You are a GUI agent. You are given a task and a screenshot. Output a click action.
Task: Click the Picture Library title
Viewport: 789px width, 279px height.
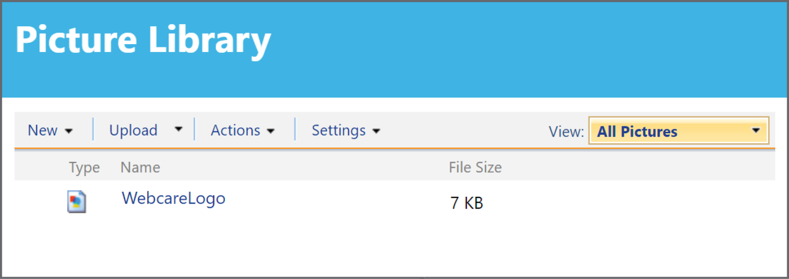(143, 41)
